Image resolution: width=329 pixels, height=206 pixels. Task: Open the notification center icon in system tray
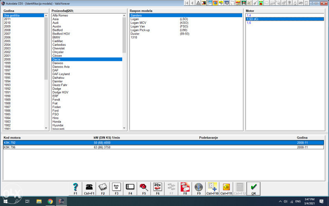click(x=321, y=201)
